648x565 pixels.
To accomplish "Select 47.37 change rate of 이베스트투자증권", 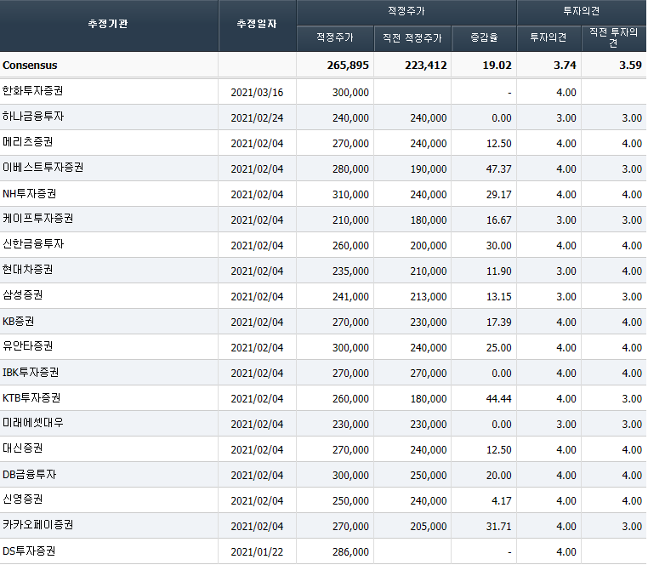I will pos(499,169).
